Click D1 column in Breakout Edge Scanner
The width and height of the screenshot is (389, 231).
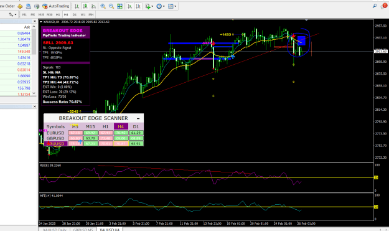pyautogui.click(x=136, y=126)
